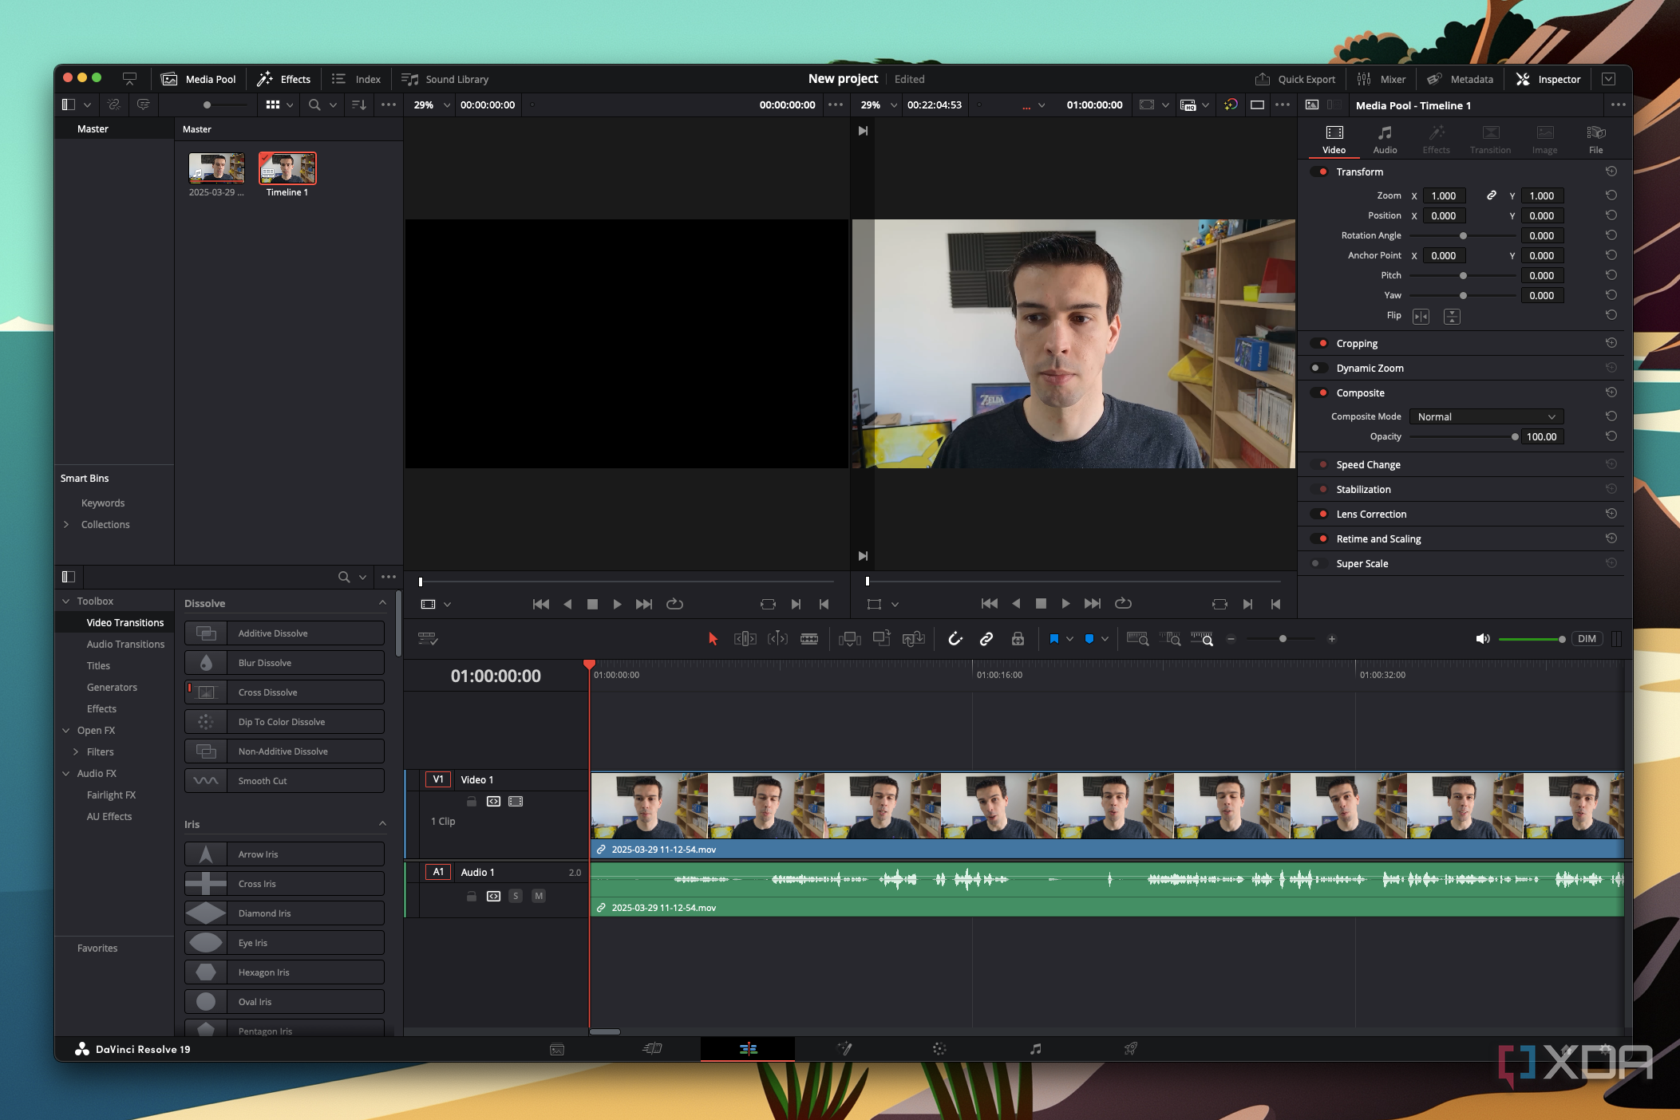Flip the clip horizontally in the Inspector

[1421, 317]
